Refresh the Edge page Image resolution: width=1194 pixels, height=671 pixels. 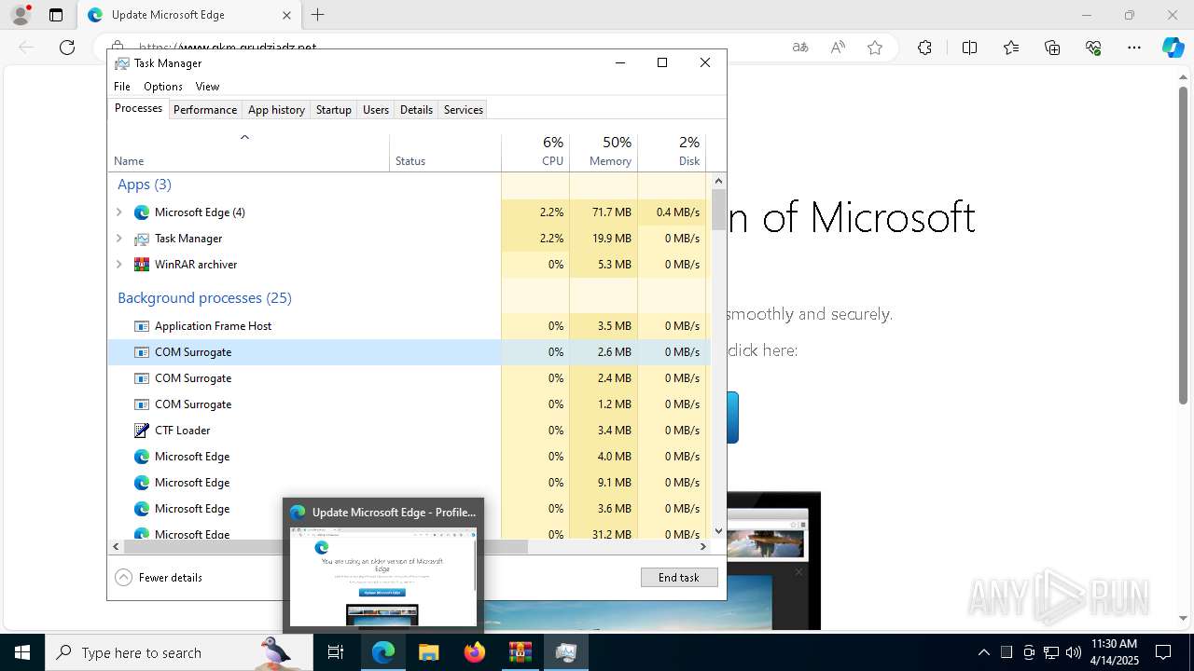coord(67,48)
